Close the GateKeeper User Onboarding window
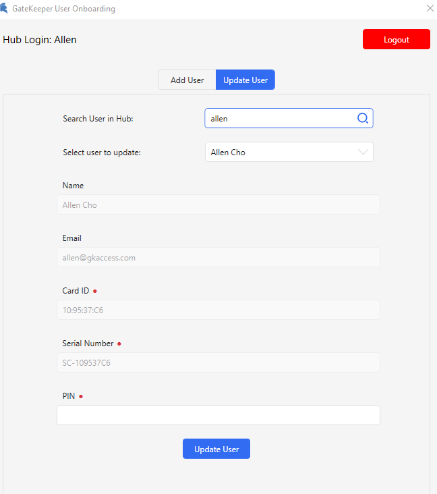437x494 pixels. coord(430,9)
